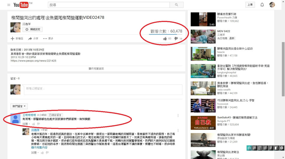This screenshot has height=159, width=285.
Task: Expand the 更多 more actions menu
Action: tap(48, 39)
